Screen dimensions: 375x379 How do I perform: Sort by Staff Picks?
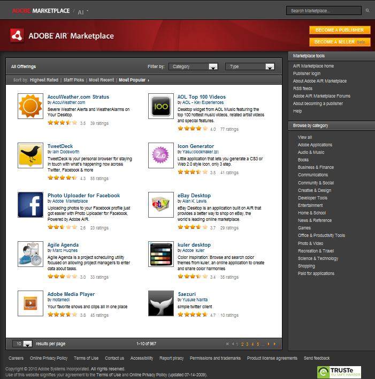pos(74,80)
